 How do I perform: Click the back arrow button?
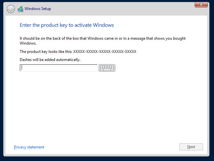click(11, 9)
